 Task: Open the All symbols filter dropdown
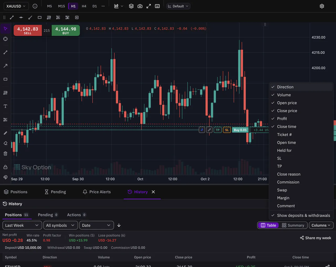[61, 225]
